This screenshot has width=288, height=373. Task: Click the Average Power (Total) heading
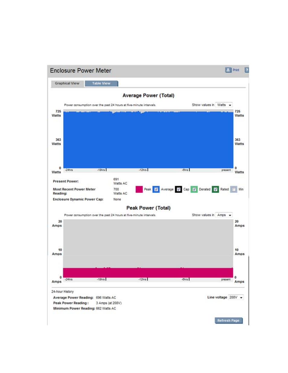click(x=148, y=95)
